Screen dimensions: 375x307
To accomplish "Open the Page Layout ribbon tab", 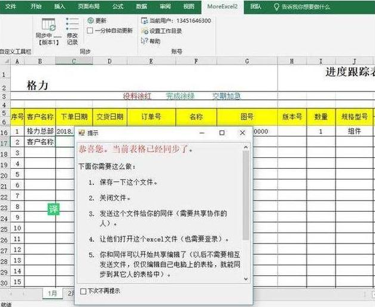I will coord(89,6).
